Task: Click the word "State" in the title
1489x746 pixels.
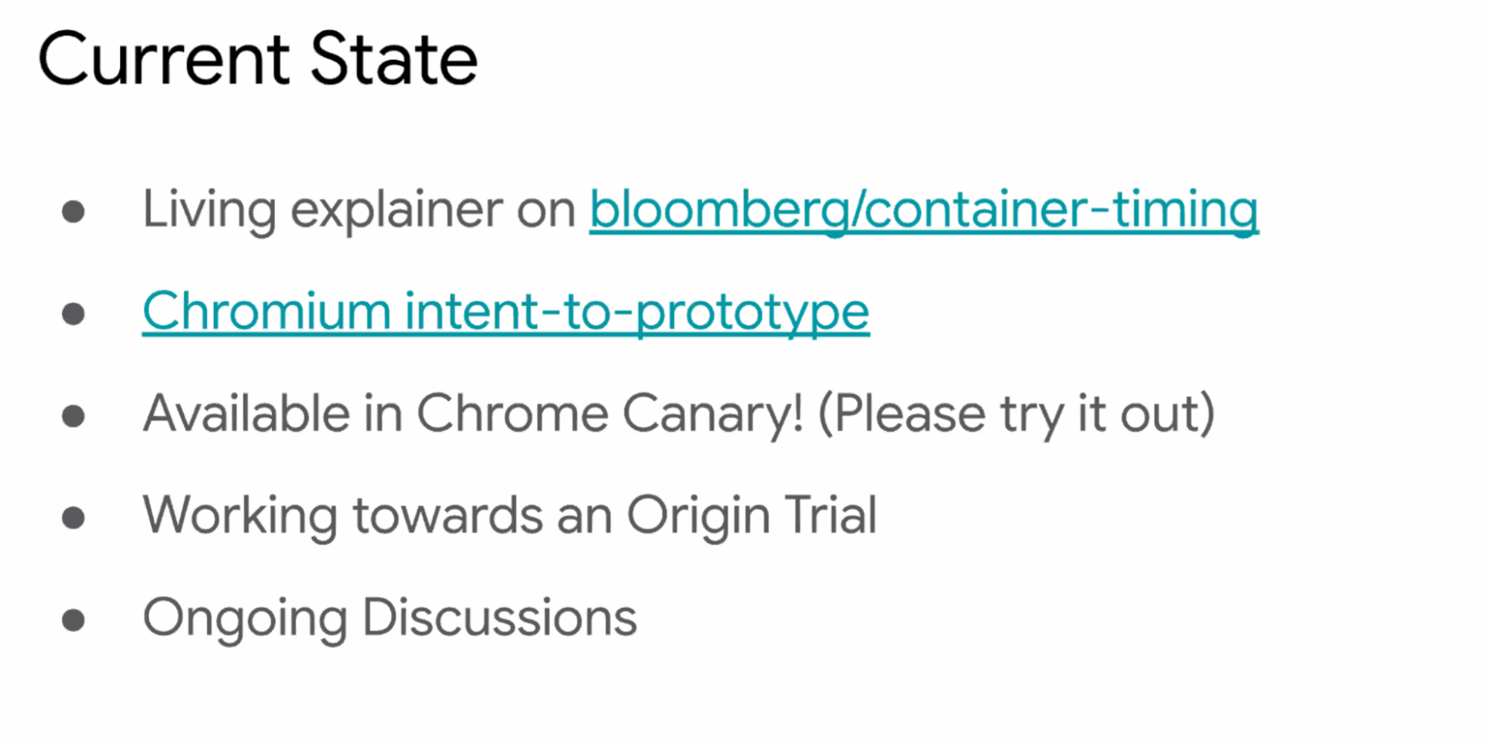Action: (394, 59)
